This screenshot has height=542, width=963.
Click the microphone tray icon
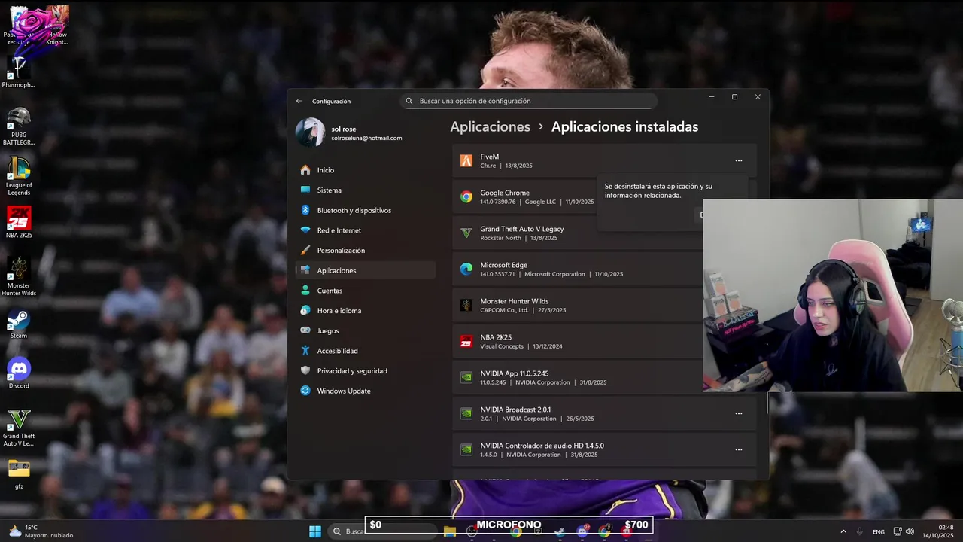coord(860,531)
